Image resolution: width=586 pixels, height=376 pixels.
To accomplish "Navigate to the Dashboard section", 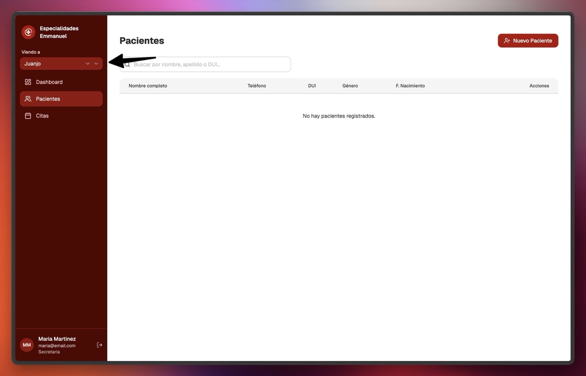I will click(x=49, y=81).
